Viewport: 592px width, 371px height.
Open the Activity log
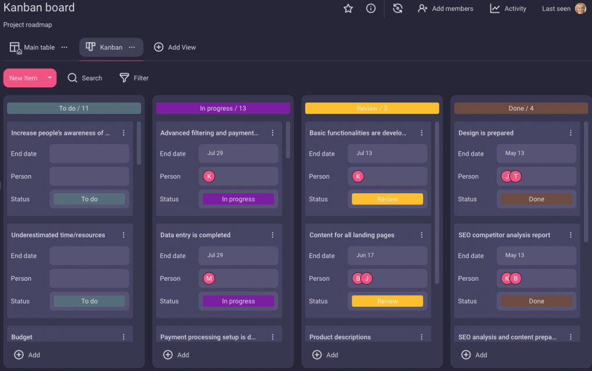coord(508,9)
